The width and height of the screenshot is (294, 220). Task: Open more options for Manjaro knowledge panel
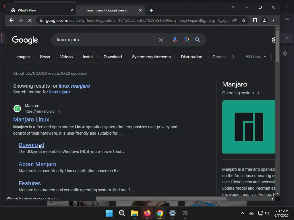(258, 93)
